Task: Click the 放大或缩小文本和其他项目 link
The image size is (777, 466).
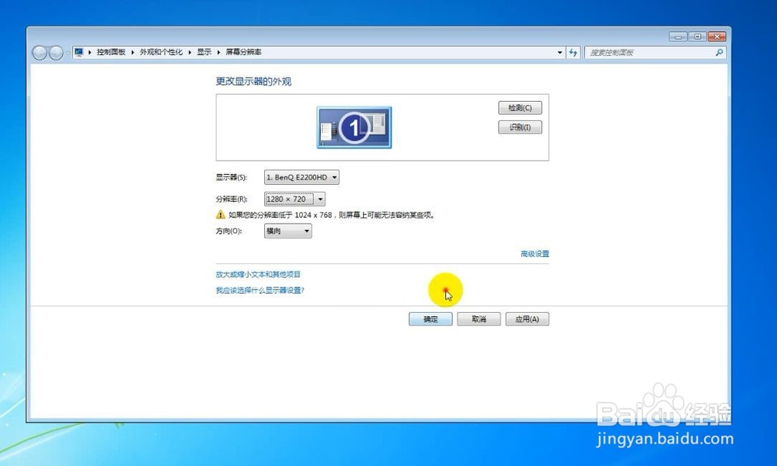Action: (259, 274)
